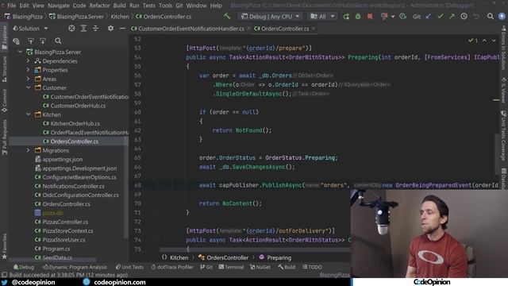
Task: Open the Refactor menu
Action: pos(99,6)
